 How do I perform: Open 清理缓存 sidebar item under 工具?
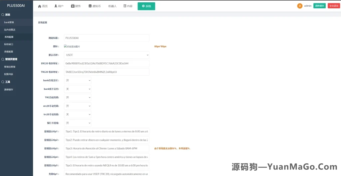point(16,90)
